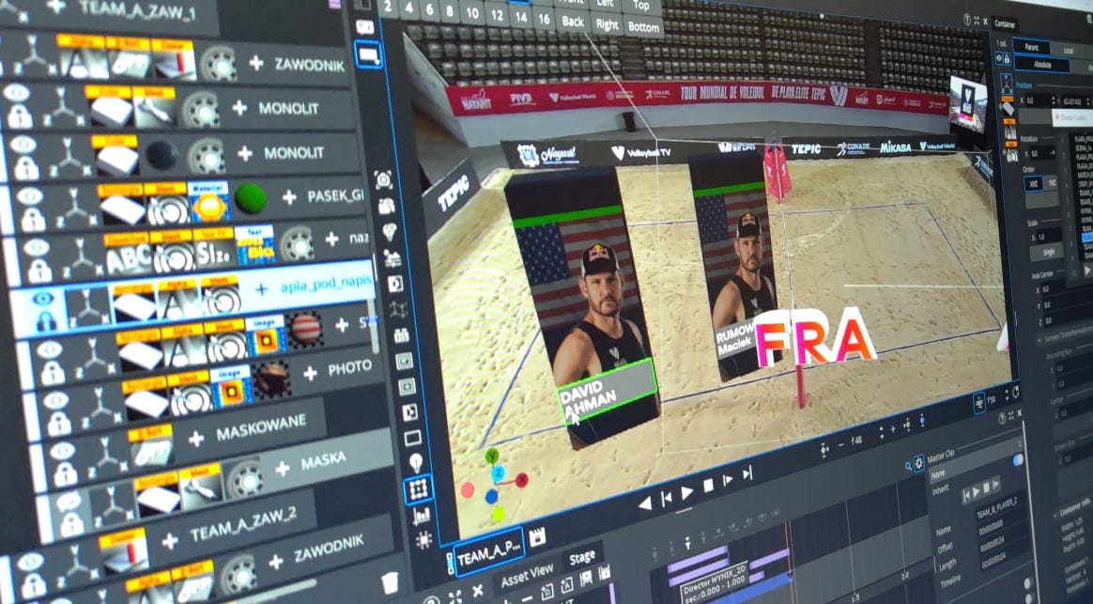This screenshot has height=604, width=1093.
Task: Open the stage editor gear settings icon
Action: (x=918, y=462)
